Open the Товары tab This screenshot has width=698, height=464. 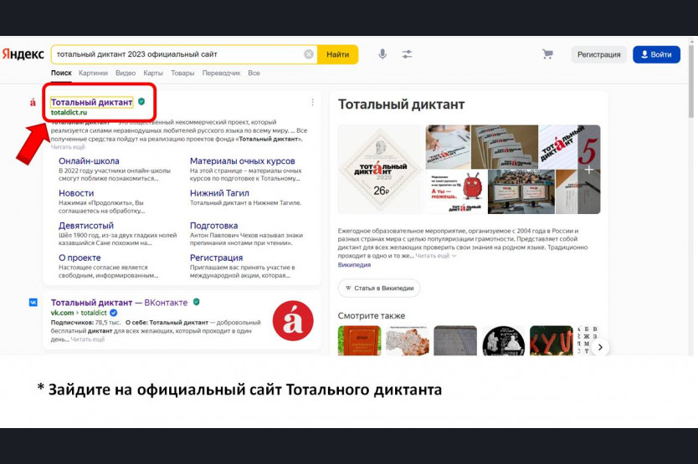click(x=182, y=73)
